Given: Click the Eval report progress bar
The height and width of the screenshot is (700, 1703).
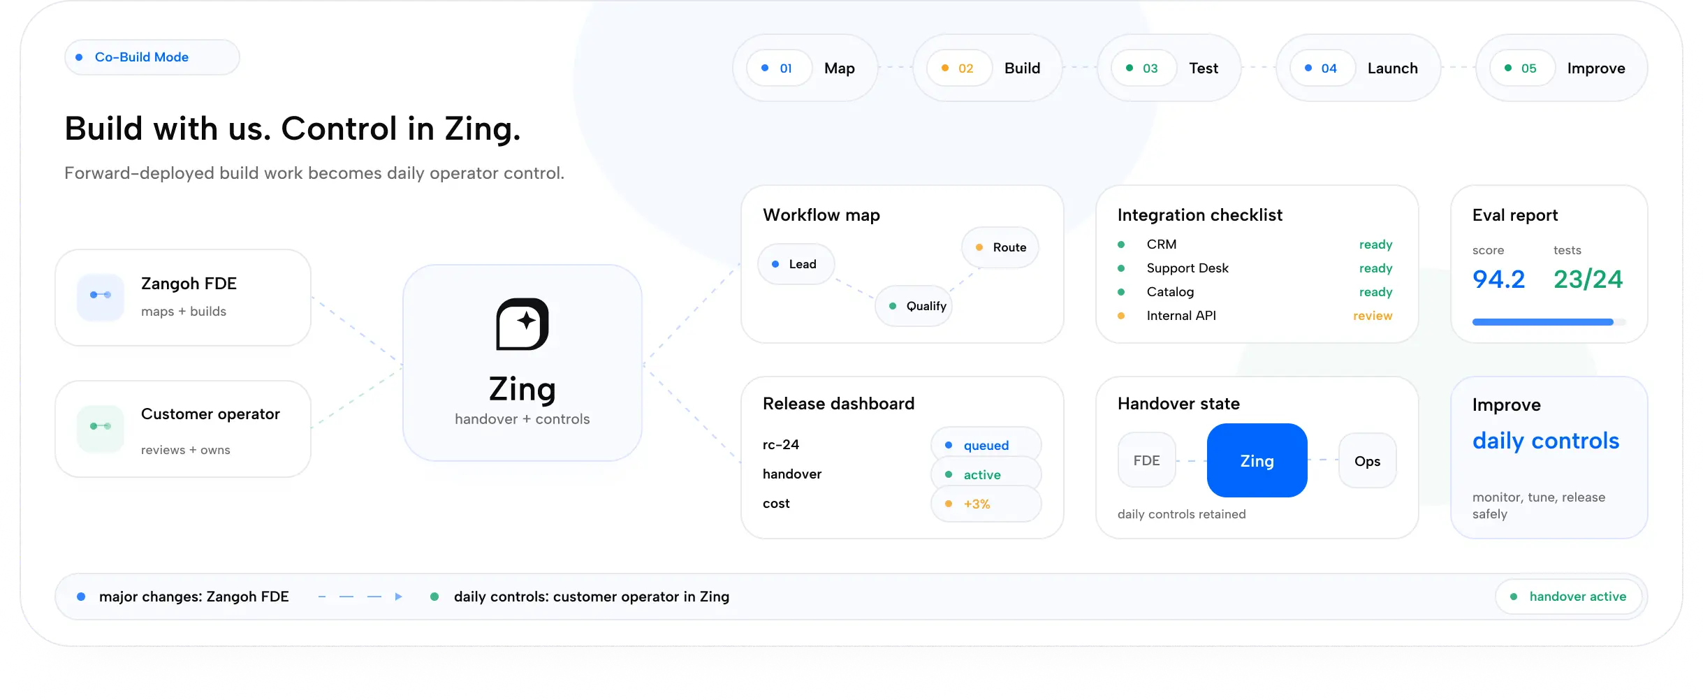Looking at the screenshot, I should pyautogui.click(x=1549, y=322).
